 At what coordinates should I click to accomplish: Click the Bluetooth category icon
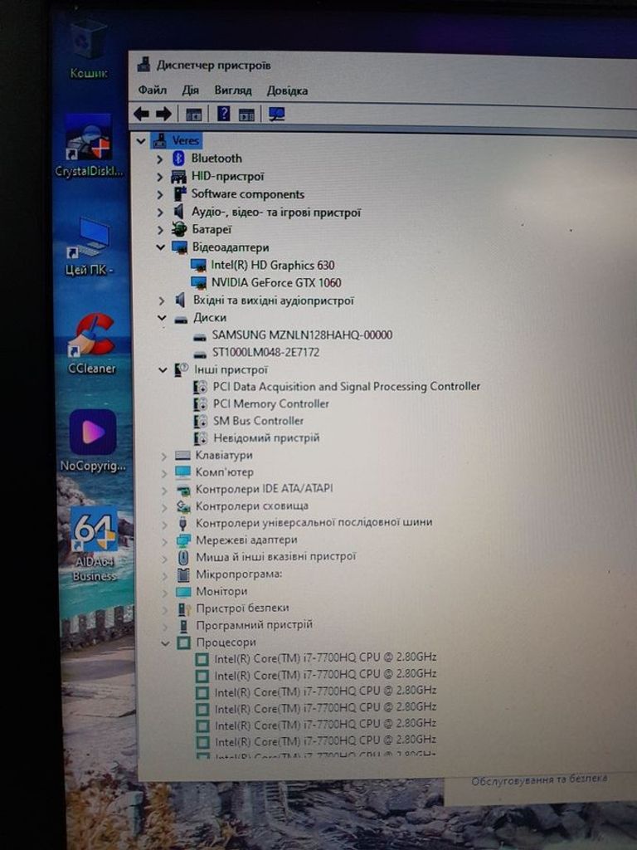point(178,159)
